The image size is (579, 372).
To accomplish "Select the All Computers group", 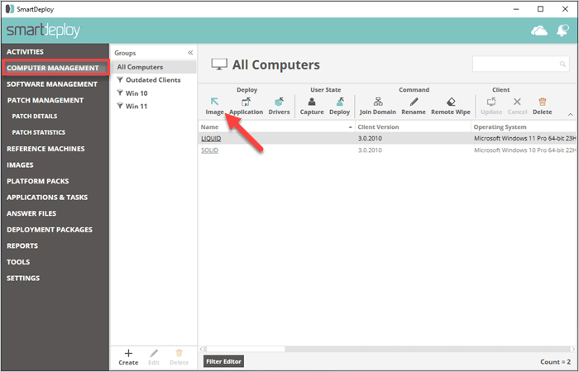I will click(x=154, y=67).
